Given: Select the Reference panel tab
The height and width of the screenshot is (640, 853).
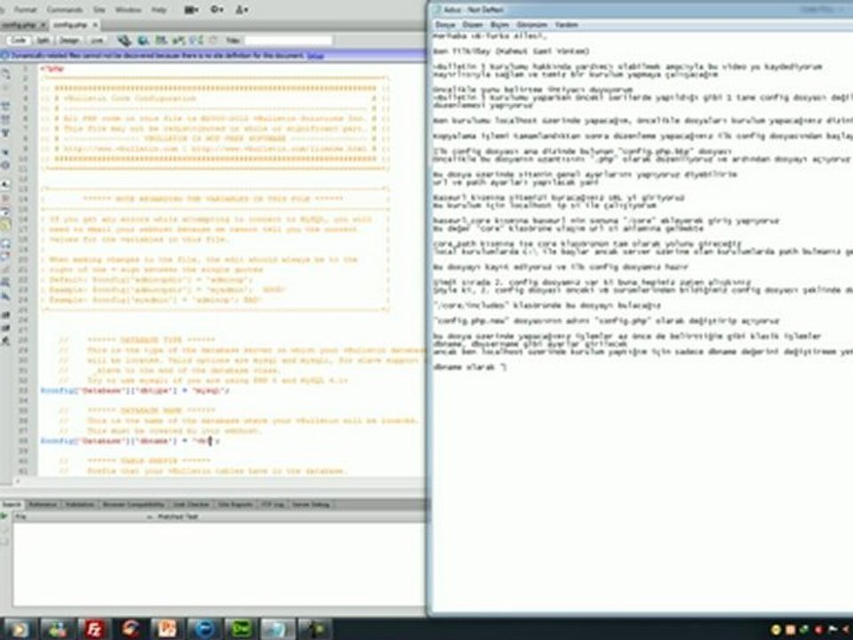Looking at the screenshot, I should tap(43, 505).
